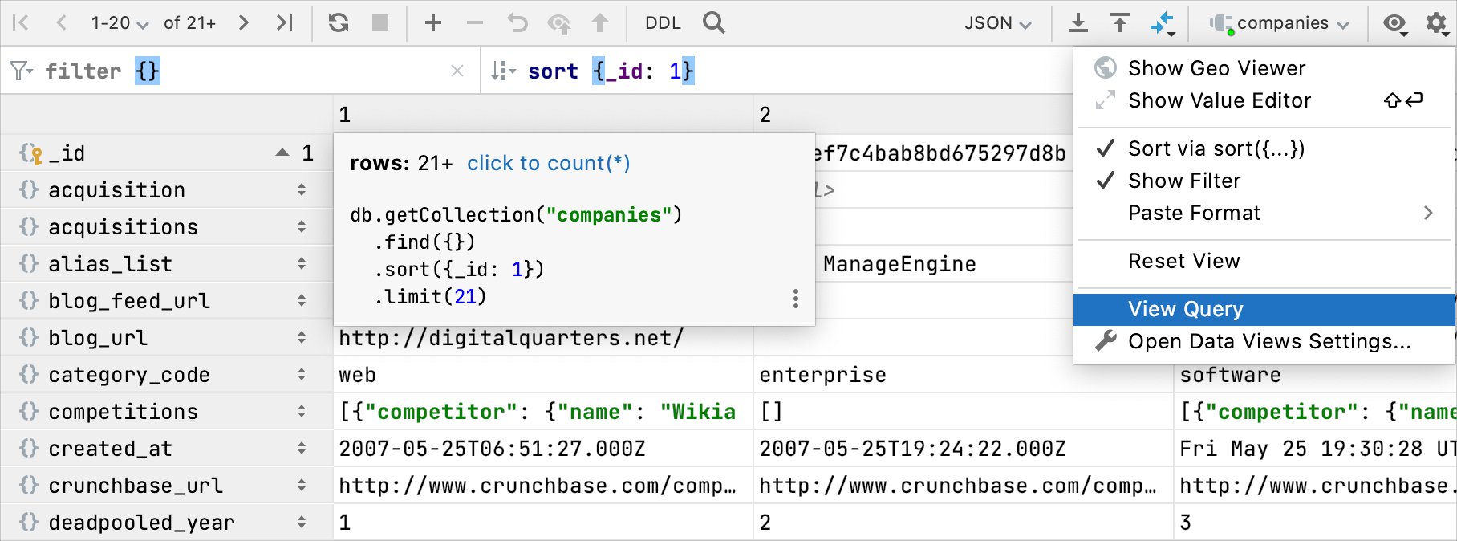Click the braces icon beside acquisition

(29, 189)
